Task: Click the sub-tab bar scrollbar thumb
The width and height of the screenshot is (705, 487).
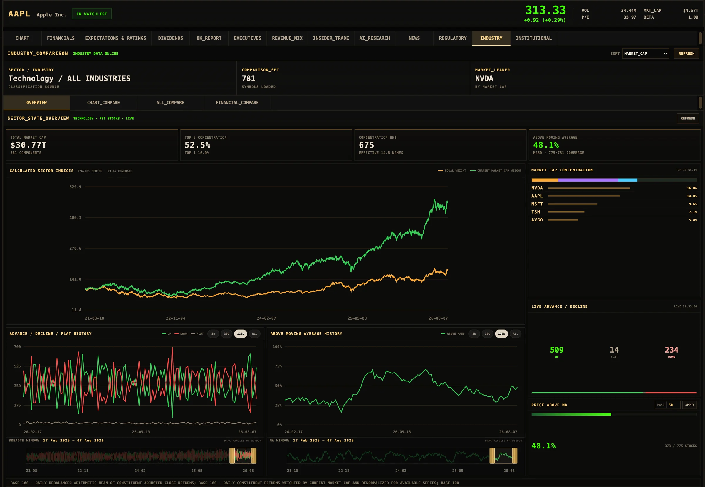Action: pyautogui.click(x=700, y=103)
